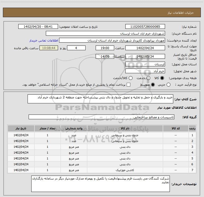Select row 2 item جدول بتنی و سیمانی
This screenshot has height=197, width=204.
pos(125,141)
